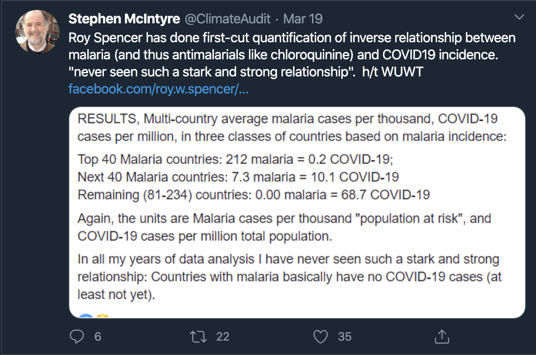
Task: Click the Stephen McIntyre display name
Action: click(x=124, y=19)
